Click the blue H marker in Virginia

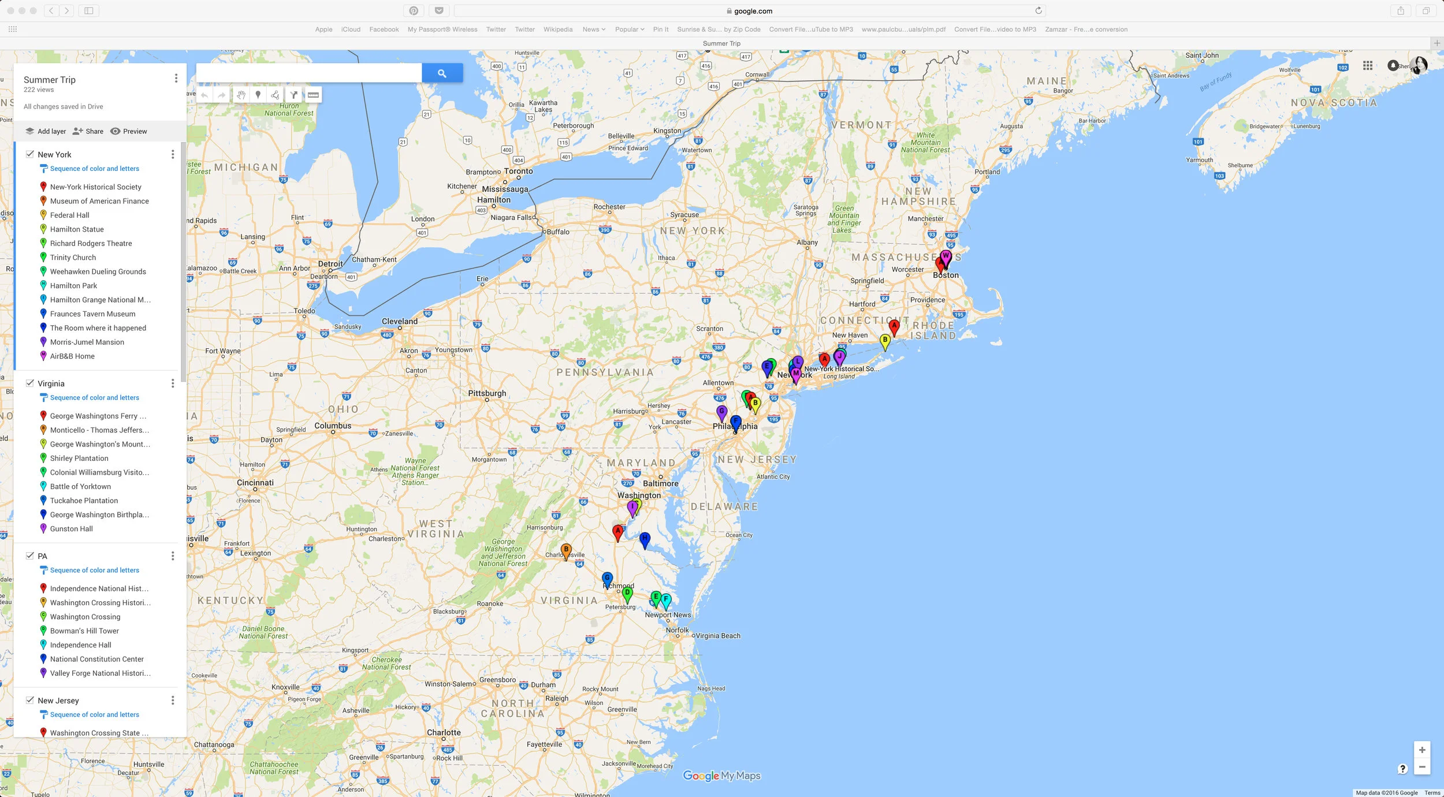tap(645, 539)
